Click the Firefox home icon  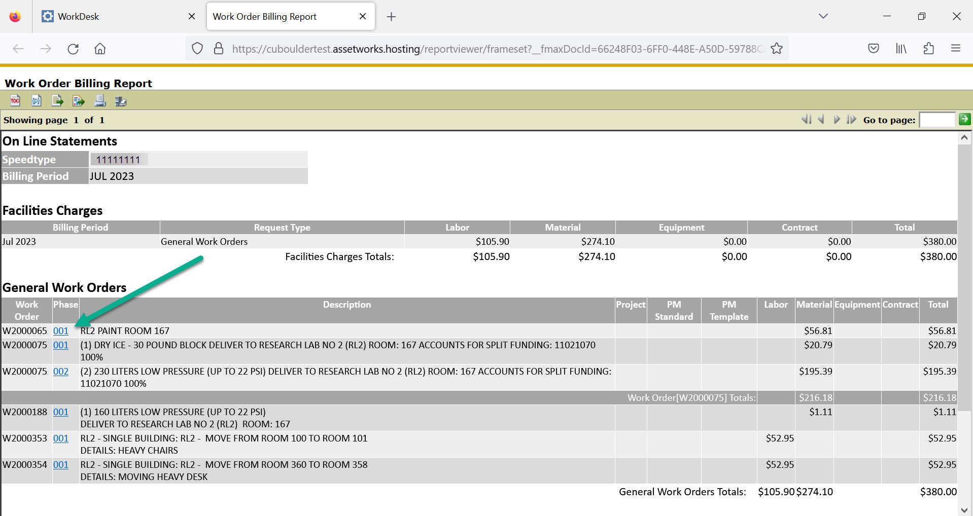(100, 49)
